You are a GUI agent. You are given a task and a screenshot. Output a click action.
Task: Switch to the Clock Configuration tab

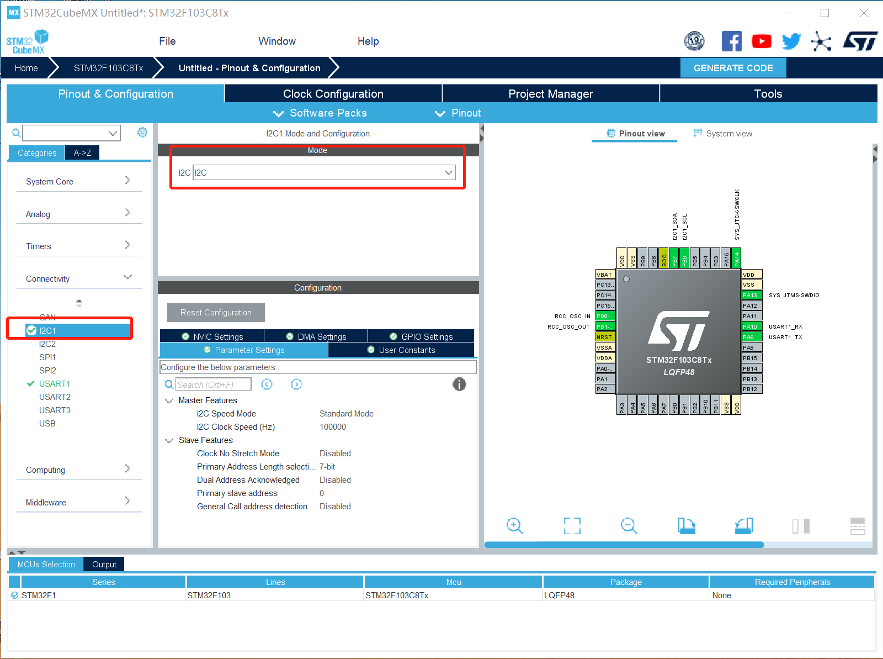pos(333,93)
